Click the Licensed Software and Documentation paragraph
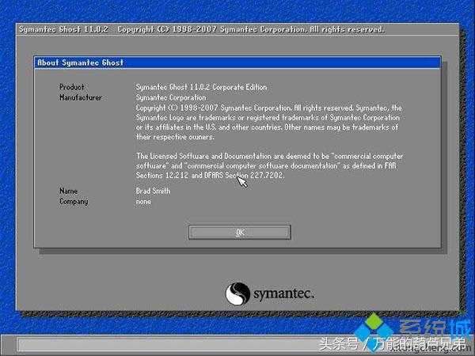This screenshot has width=475, height=356. click(269, 165)
